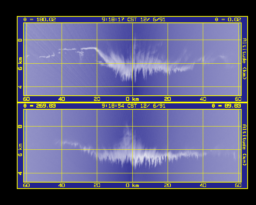Click the 6 km altitude tick in the 9:18:17 panel

pyautogui.click(x=20, y=64)
